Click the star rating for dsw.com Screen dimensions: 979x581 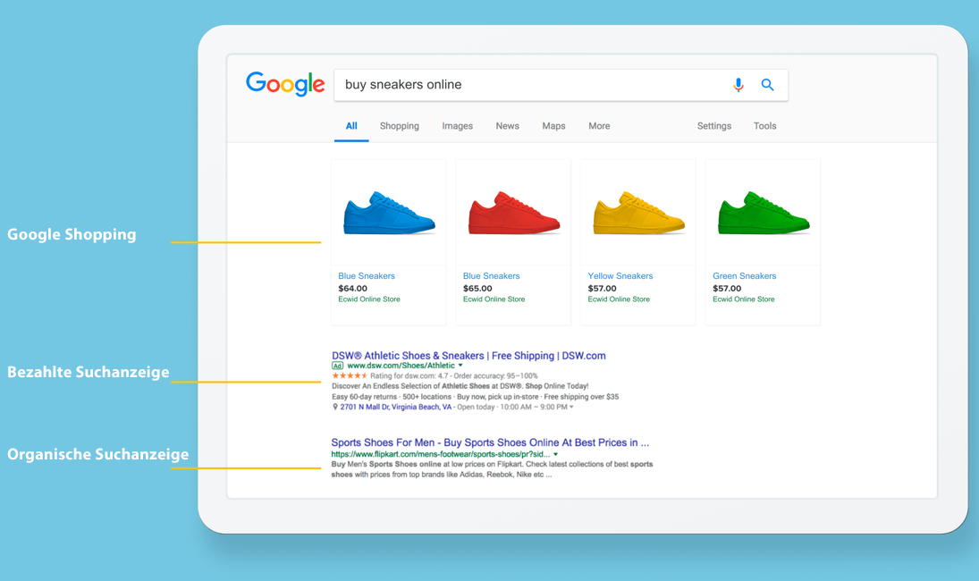pos(352,375)
